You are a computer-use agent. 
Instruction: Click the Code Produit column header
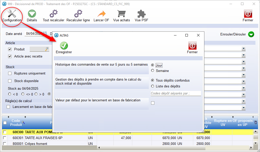[x=16, y=123]
